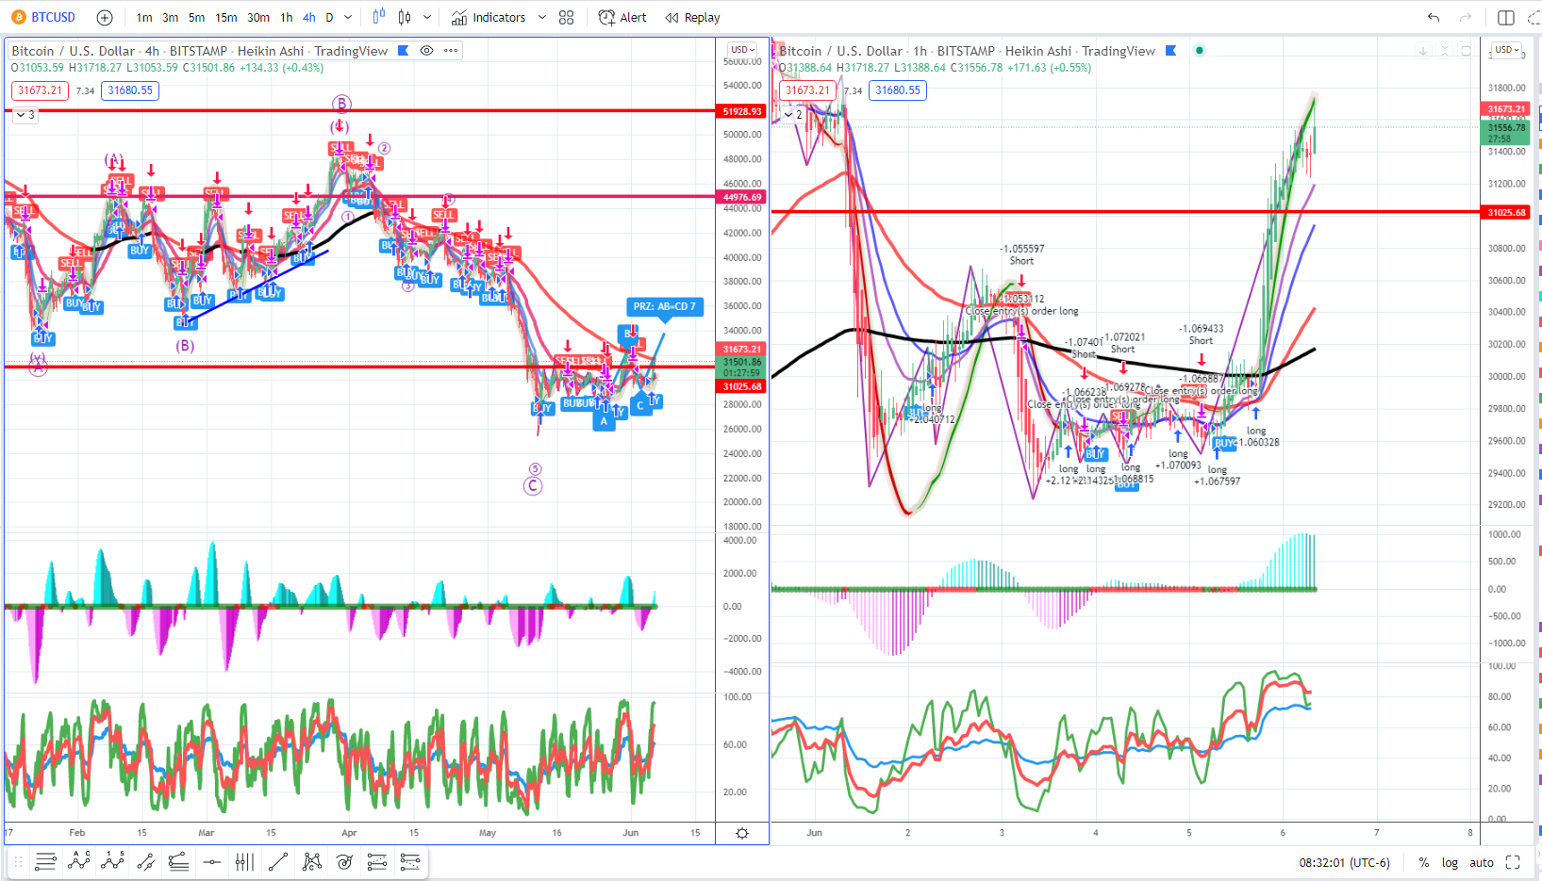Open the select layout split icon
Viewport: 1542px width, 881px height.
point(1506,17)
